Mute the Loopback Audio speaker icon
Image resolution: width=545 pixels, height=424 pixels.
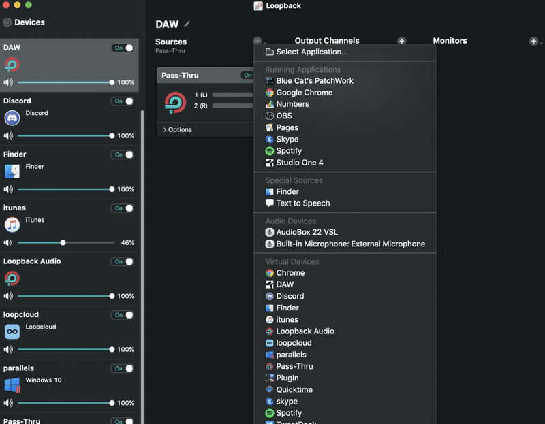[8, 296]
